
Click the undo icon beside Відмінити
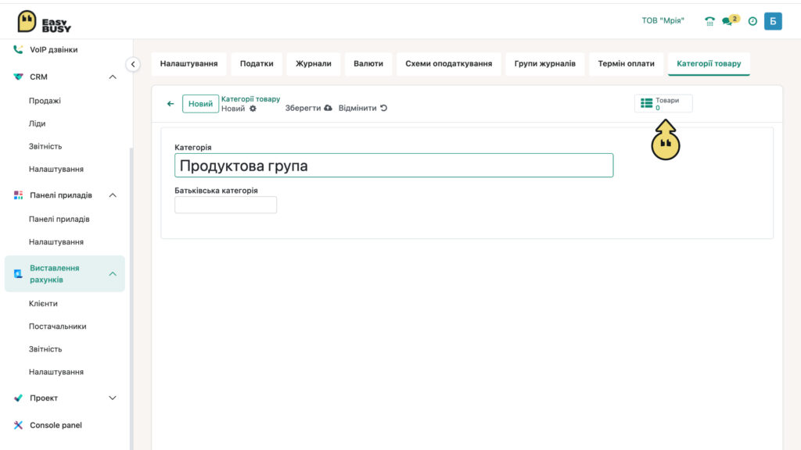(383, 108)
